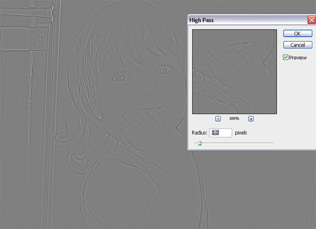The height and width of the screenshot is (229, 316).
Task: Click the Radius slider handle
Action: click(x=200, y=143)
